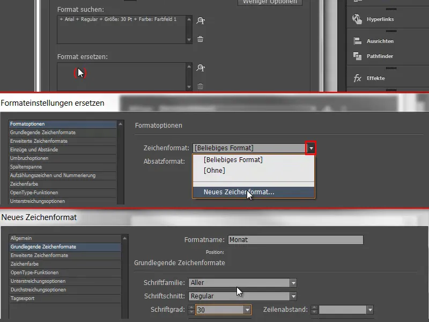This screenshot has width=429, height=322.
Task: Select Zeichenfarbe in Formateinstellungen ersetzen list
Action: coord(63,184)
